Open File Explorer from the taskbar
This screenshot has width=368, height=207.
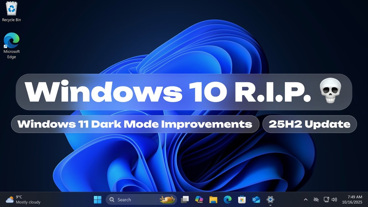(213, 199)
